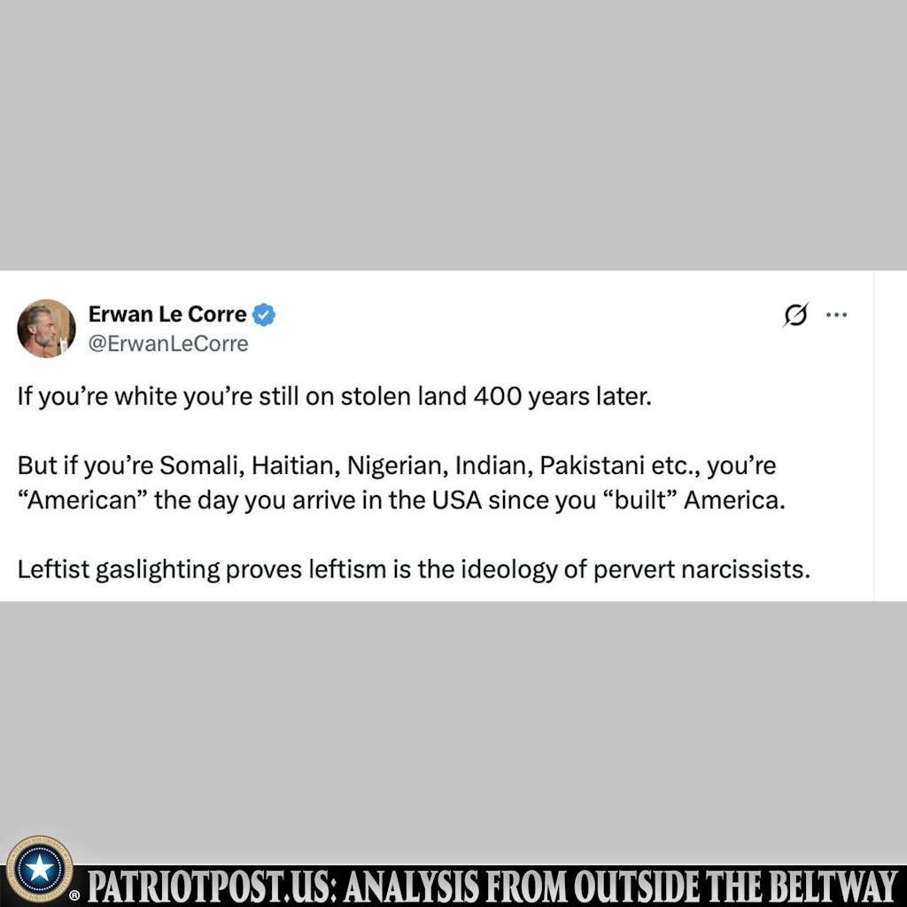Click the word 'USA' in the post
Viewport: 907px width, 907px height.
coord(457,500)
